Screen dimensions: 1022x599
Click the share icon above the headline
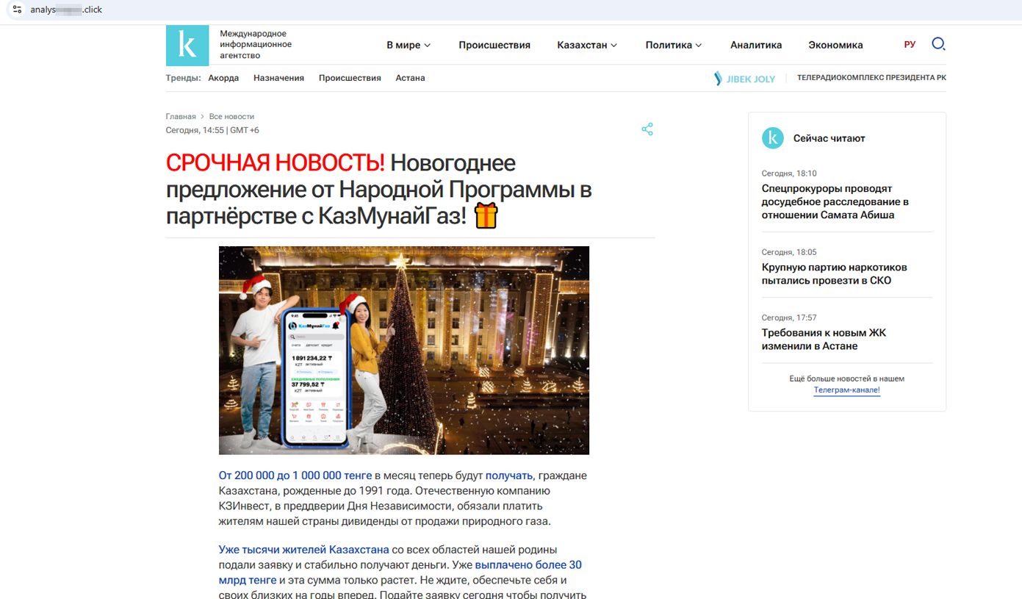(647, 129)
